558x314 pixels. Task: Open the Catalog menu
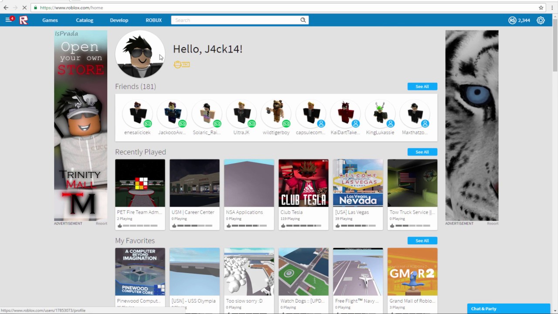pyautogui.click(x=85, y=20)
